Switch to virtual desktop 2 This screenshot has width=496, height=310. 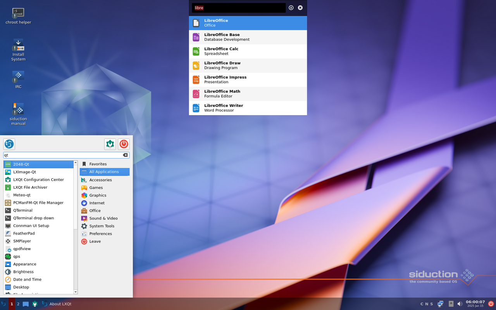pyautogui.click(x=18, y=304)
